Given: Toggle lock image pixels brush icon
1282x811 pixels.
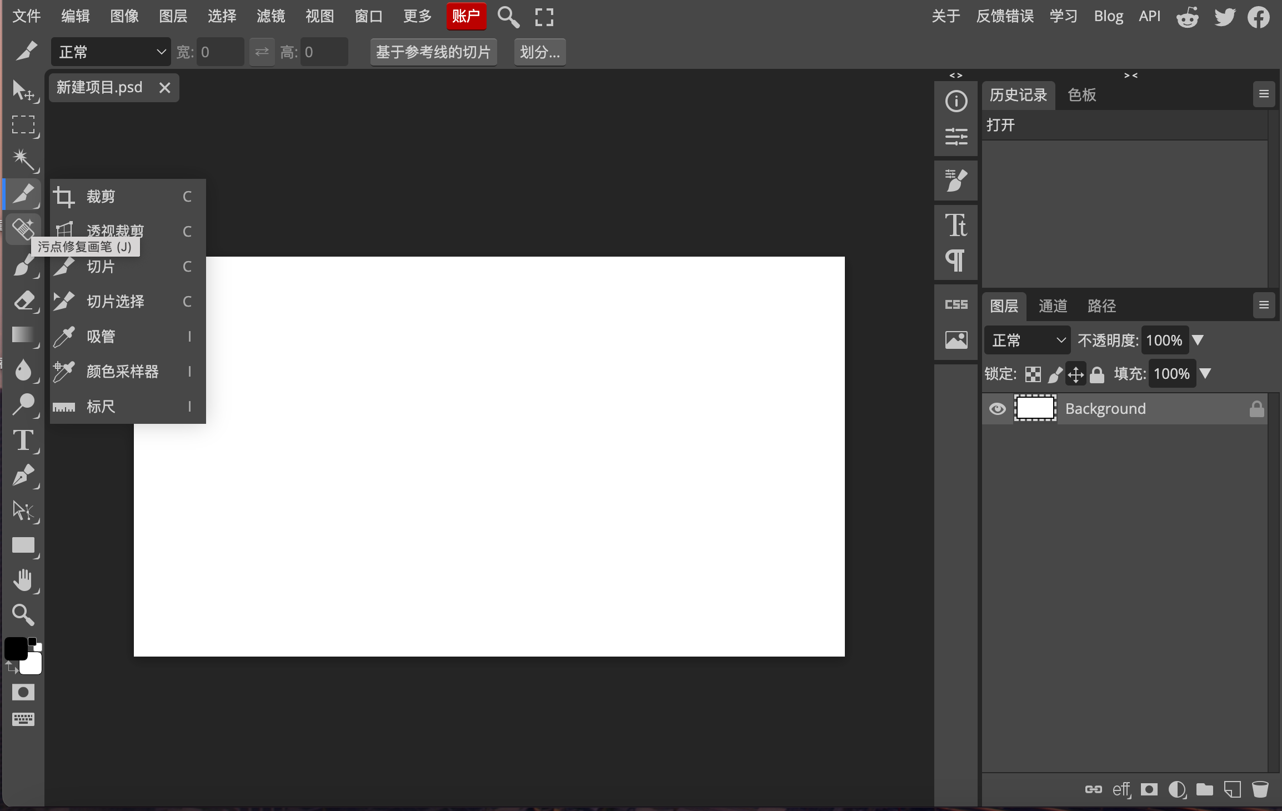Looking at the screenshot, I should [x=1054, y=374].
